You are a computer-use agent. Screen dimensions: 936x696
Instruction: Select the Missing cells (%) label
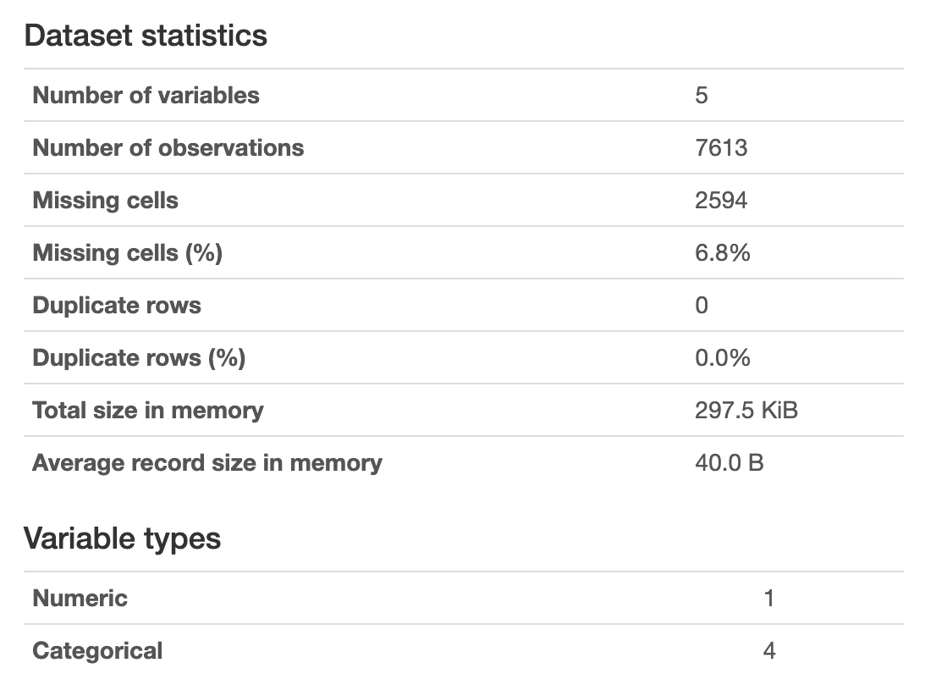click(x=127, y=252)
